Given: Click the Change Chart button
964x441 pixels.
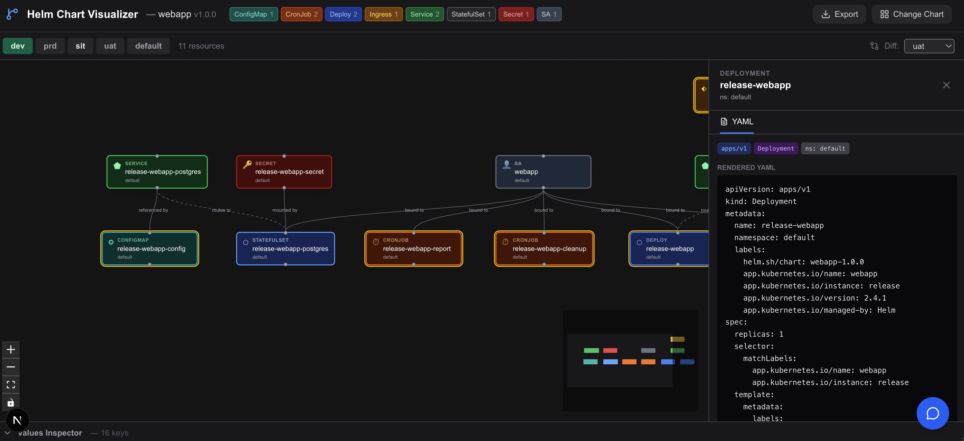Looking at the screenshot, I should point(912,14).
